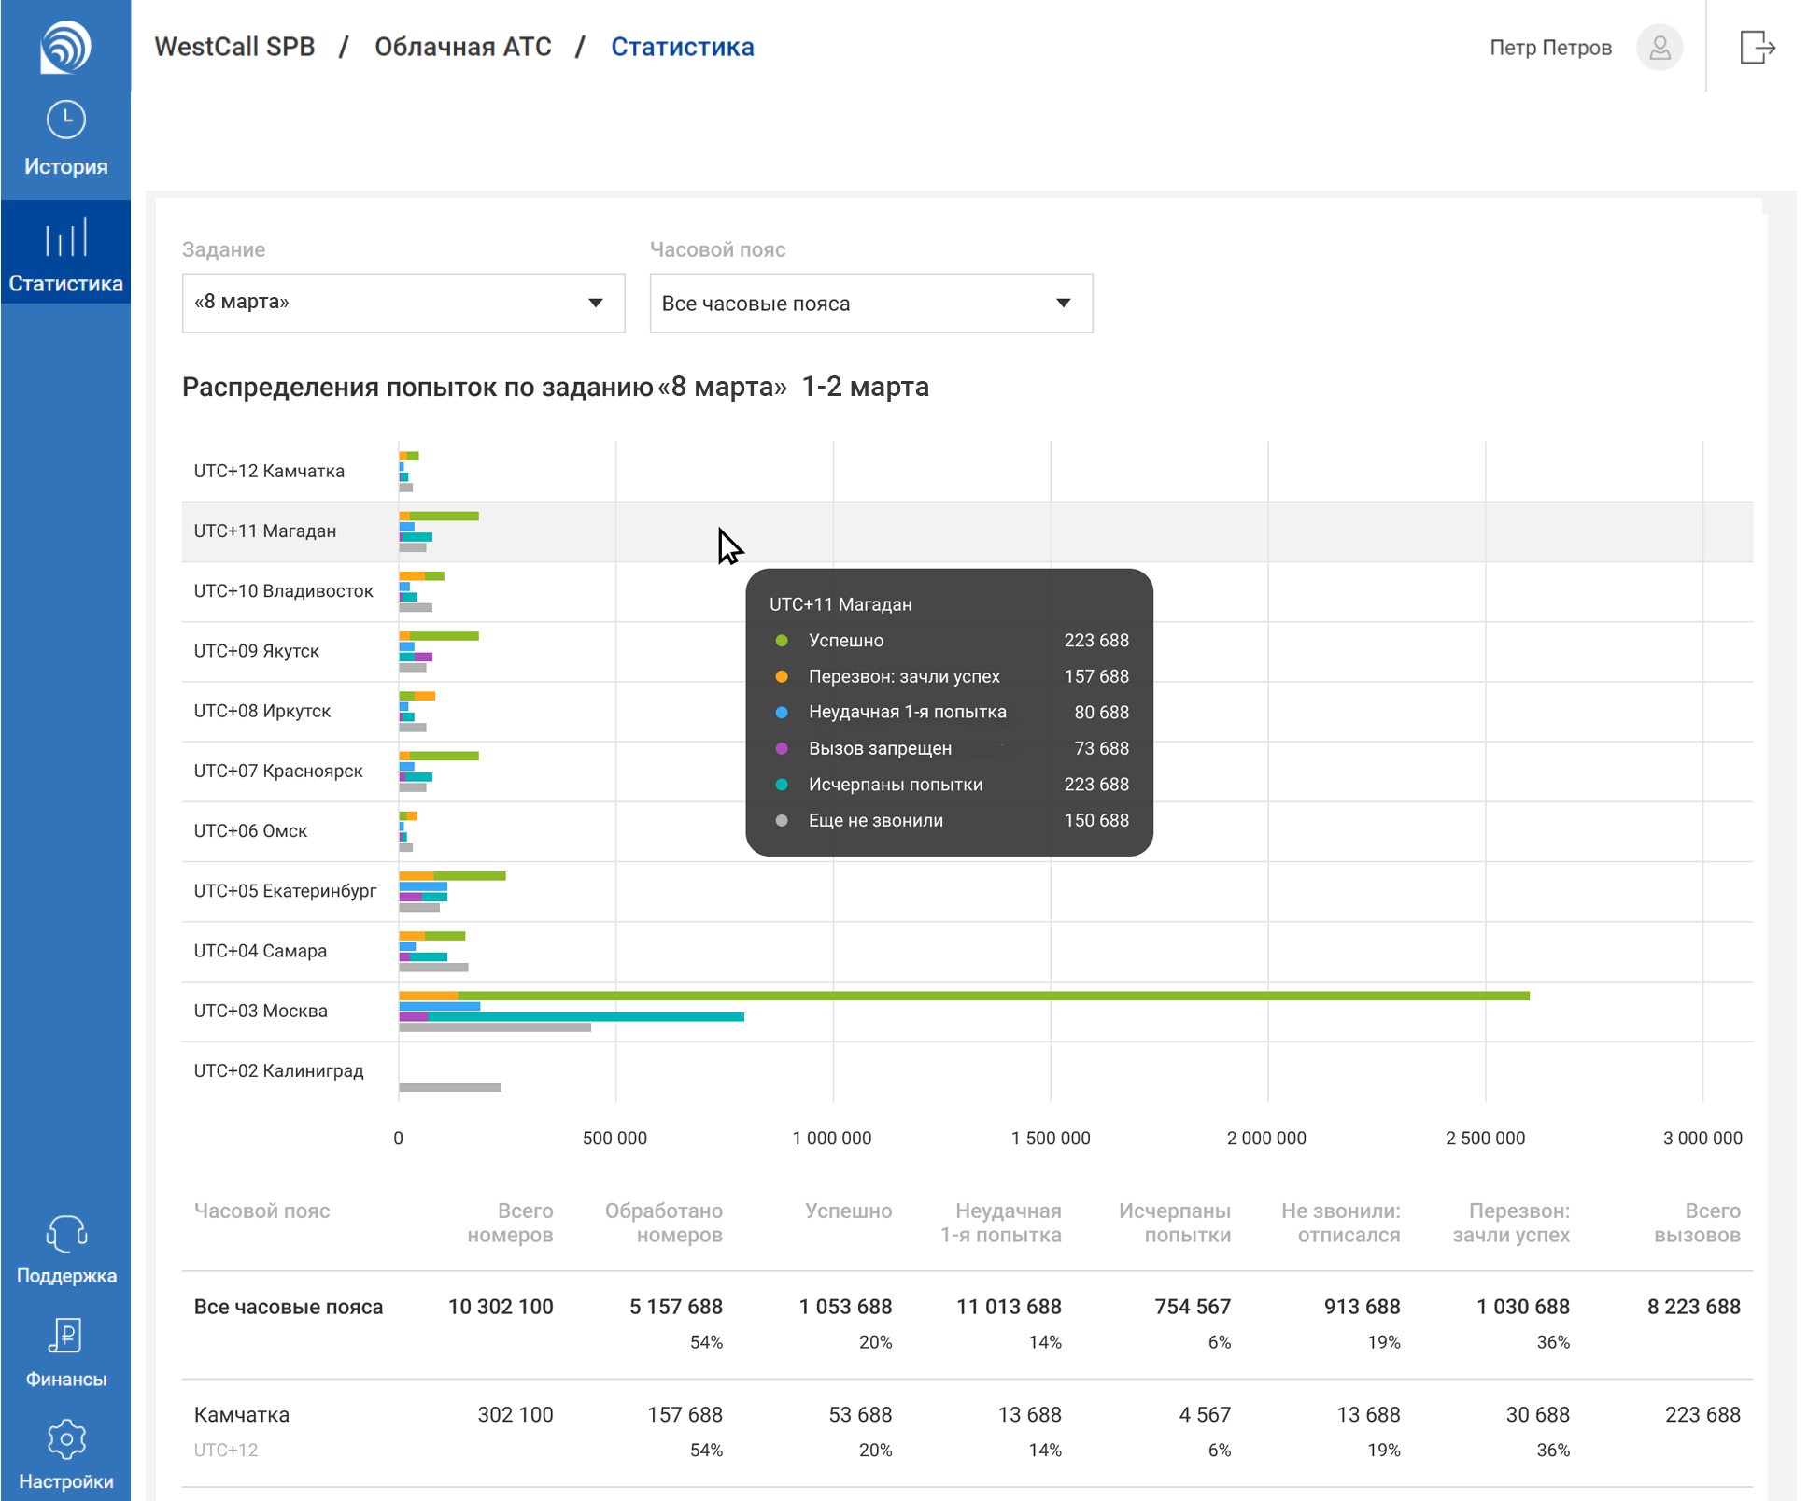
Task: Click Всего номеров column header
Action: 510,1223
